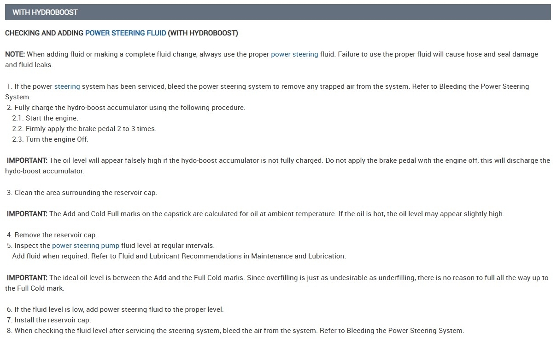The width and height of the screenshot is (557, 344).
Task: Click the 'Add fluid when required' line
Action: click(x=179, y=256)
